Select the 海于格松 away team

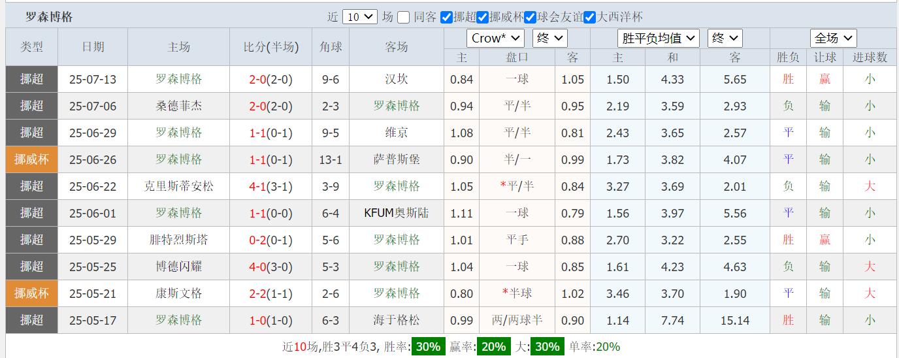(x=396, y=321)
